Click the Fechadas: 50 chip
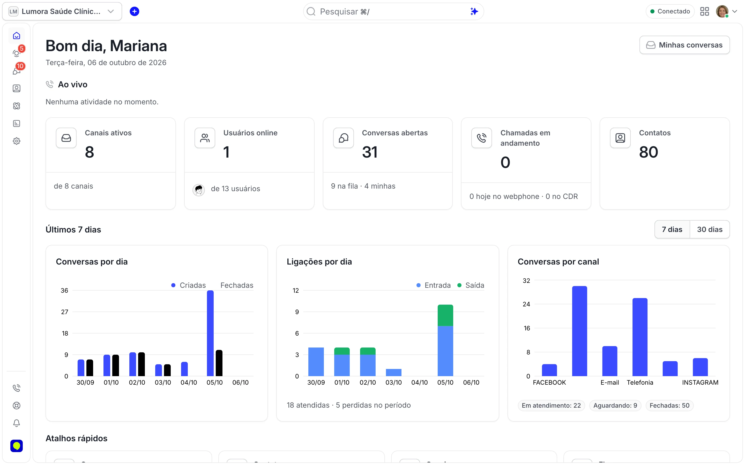The image size is (745, 465). (669, 405)
